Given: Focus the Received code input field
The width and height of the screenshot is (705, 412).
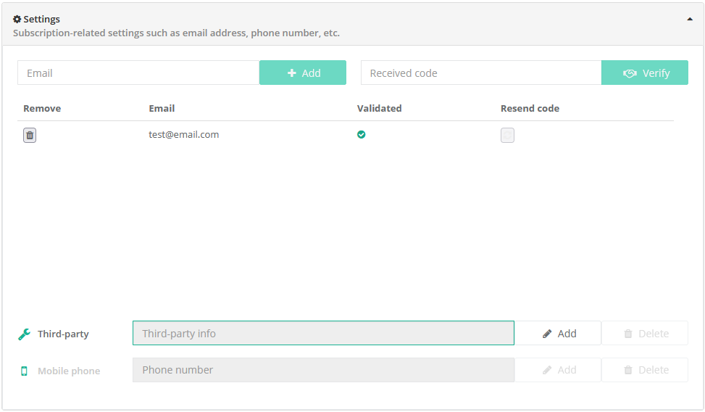Looking at the screenshot, I should (x=481, y=73).
